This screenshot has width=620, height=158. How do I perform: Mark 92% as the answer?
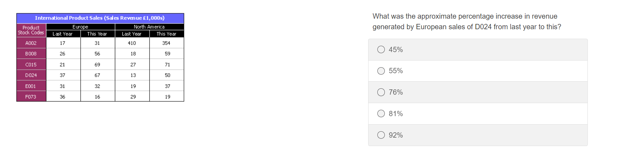[381, 135]
